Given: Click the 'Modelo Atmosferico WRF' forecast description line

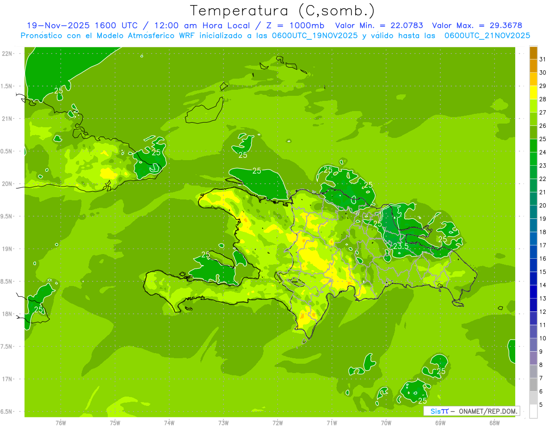Looking at the screenshot, I should (x=275, y=36).
